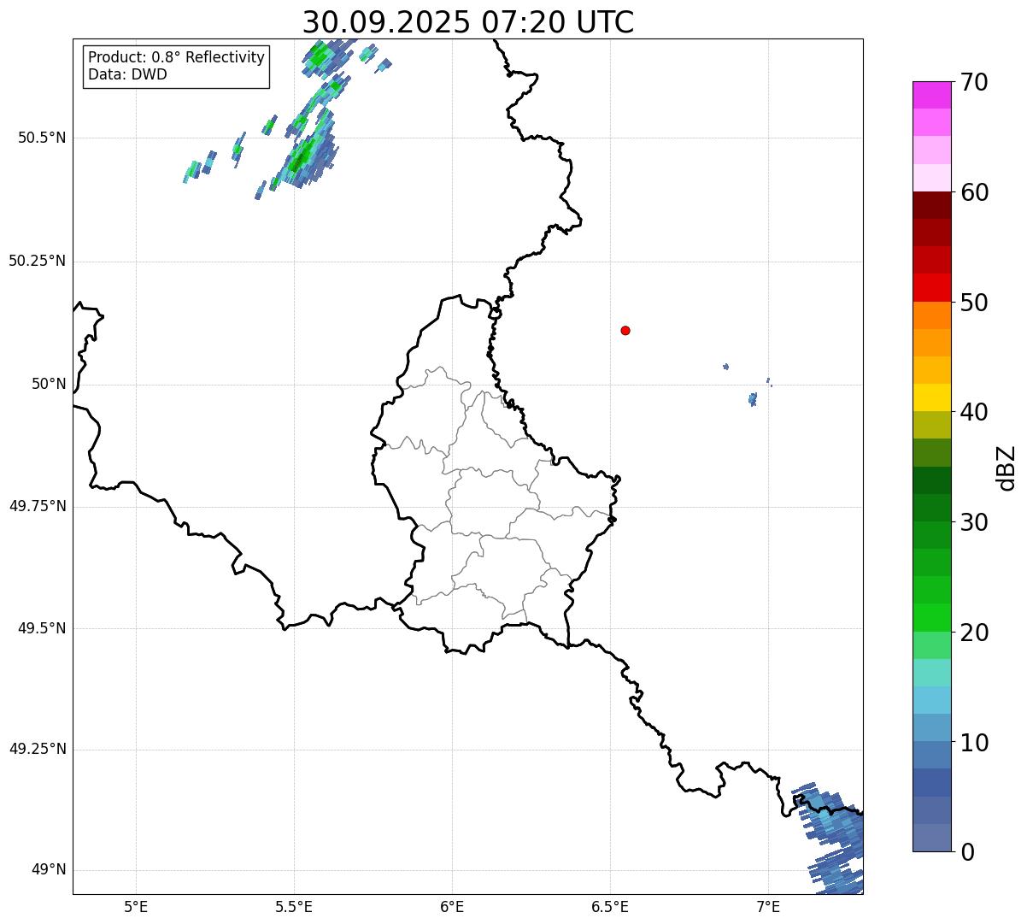Click the 50.25°N latitude label
This screenshot has height=924, width=1027.
click(38, 261)
